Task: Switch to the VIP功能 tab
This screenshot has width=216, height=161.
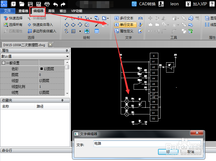Action: coord(77,11)
